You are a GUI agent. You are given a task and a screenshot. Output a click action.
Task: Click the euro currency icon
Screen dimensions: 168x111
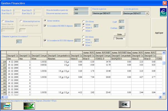pos(163,12)
